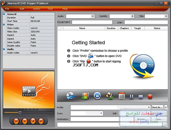Stop ripping with the square stop icon
This screenshot has height=130, width=171.
(x=141, y=97)
